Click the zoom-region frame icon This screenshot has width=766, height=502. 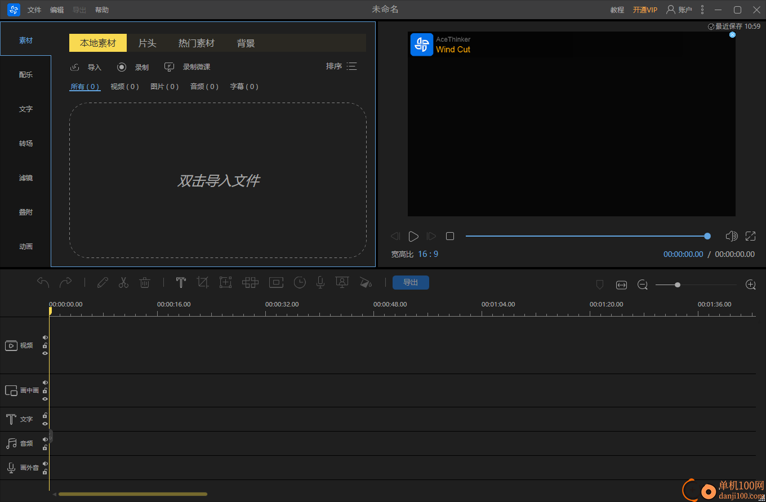pos(226,283)
